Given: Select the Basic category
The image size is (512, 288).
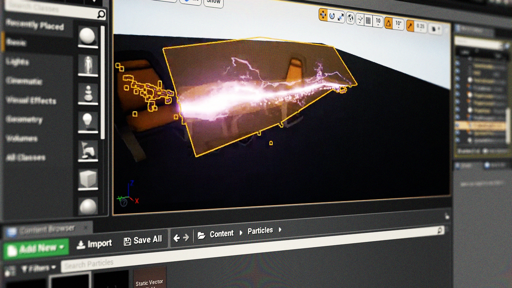Looking at the screenshot, I should point(16,43).
